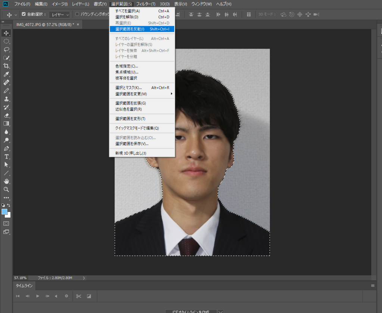
Task: Toggle the バウンディングボックス checkbox
Action: [77, 14]
